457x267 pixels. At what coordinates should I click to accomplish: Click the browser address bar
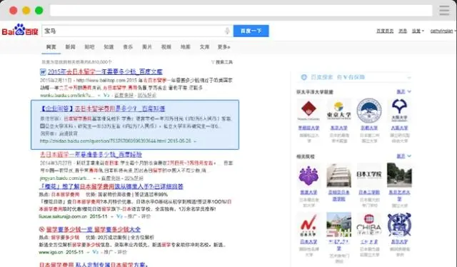[241, 11]
